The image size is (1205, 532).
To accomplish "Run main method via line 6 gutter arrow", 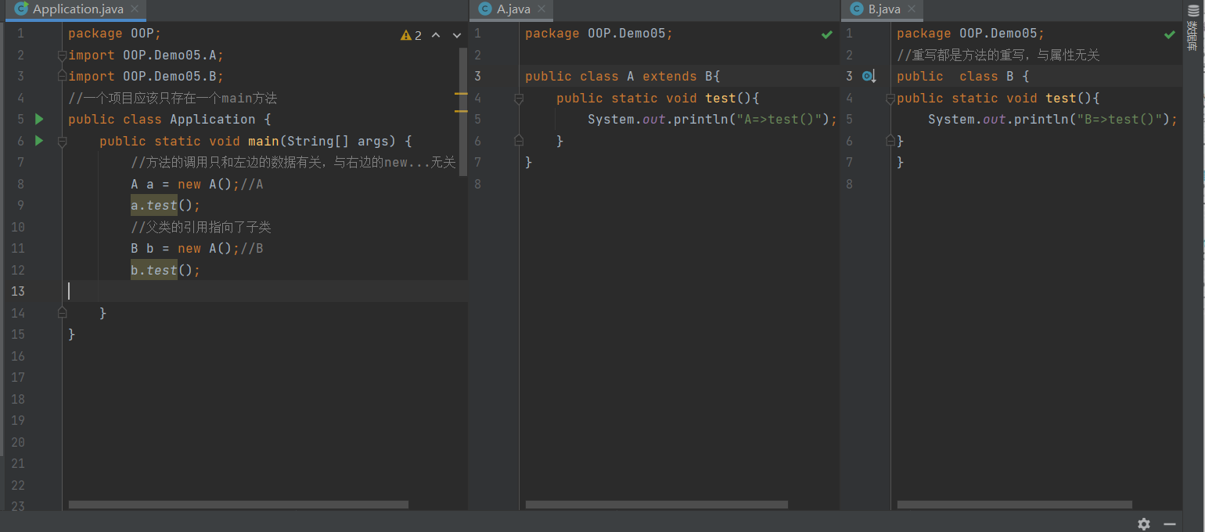I will (39, 141).
